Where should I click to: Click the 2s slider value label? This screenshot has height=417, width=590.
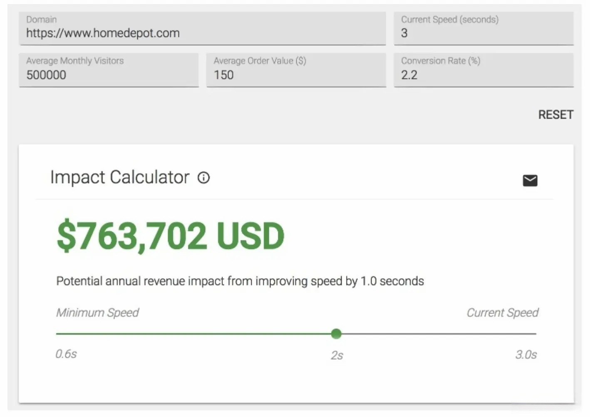[337, 355]
